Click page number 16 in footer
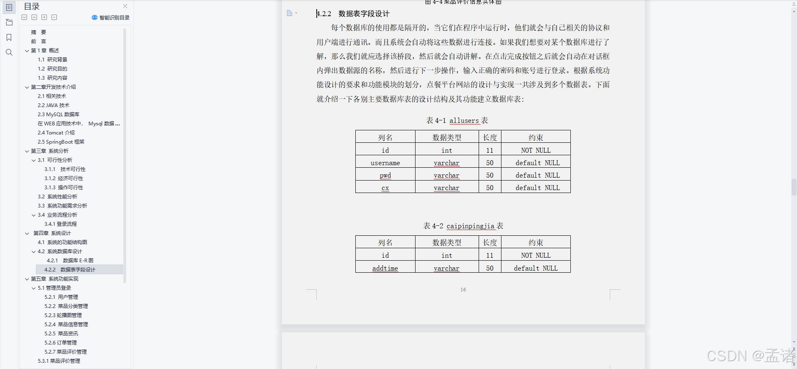Viewport: 797px width, 369px height. coord(463,290)
